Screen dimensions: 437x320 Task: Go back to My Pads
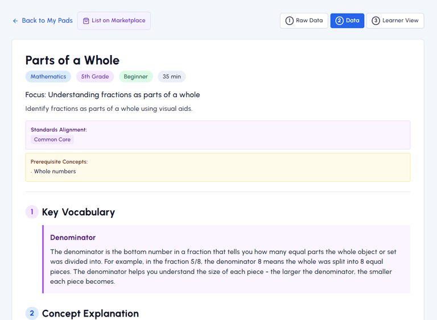tap(43, 20)
